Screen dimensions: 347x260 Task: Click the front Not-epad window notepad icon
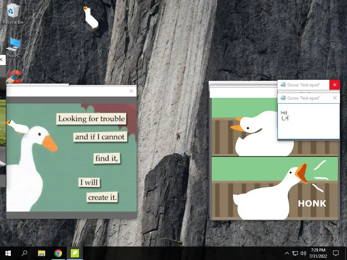point(283,98)
